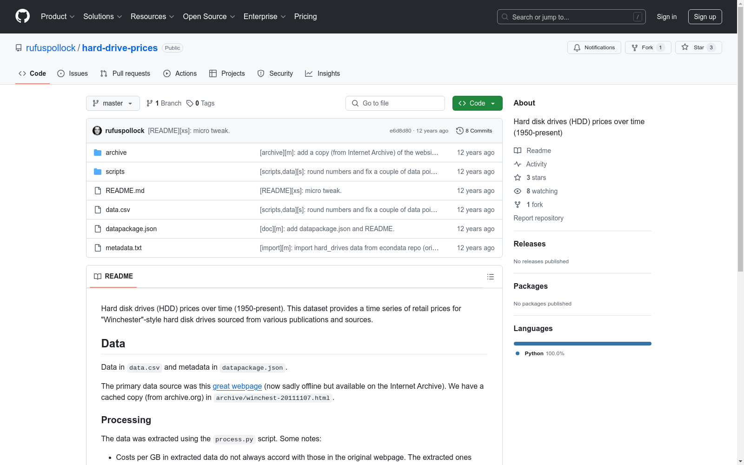Open the Projects tab

227,73
